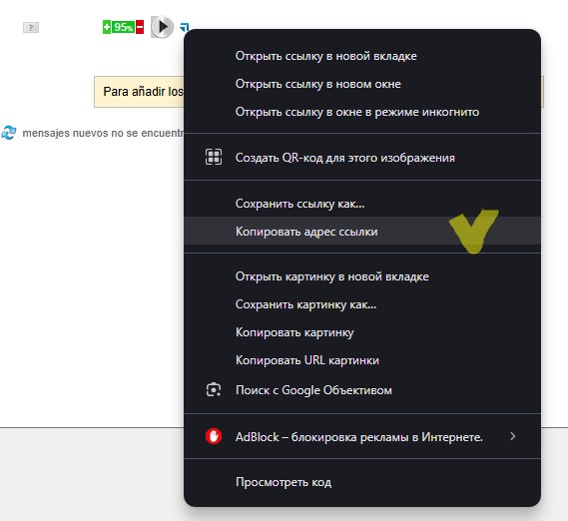The width and height of the screenshot is (568, 521).
Task: Click the small blue arrow link icon
Action: coord(185,28)
